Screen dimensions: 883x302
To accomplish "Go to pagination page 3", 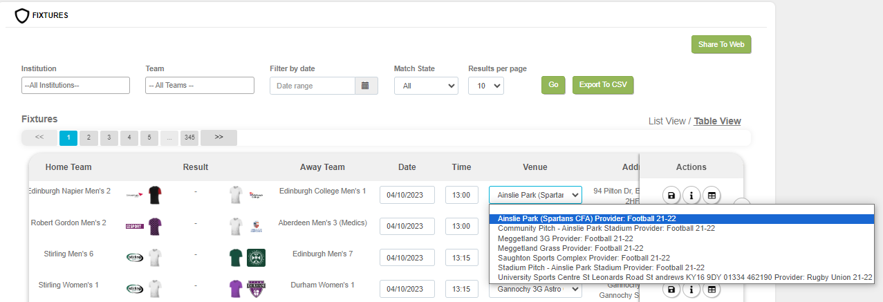I will 109,138.
